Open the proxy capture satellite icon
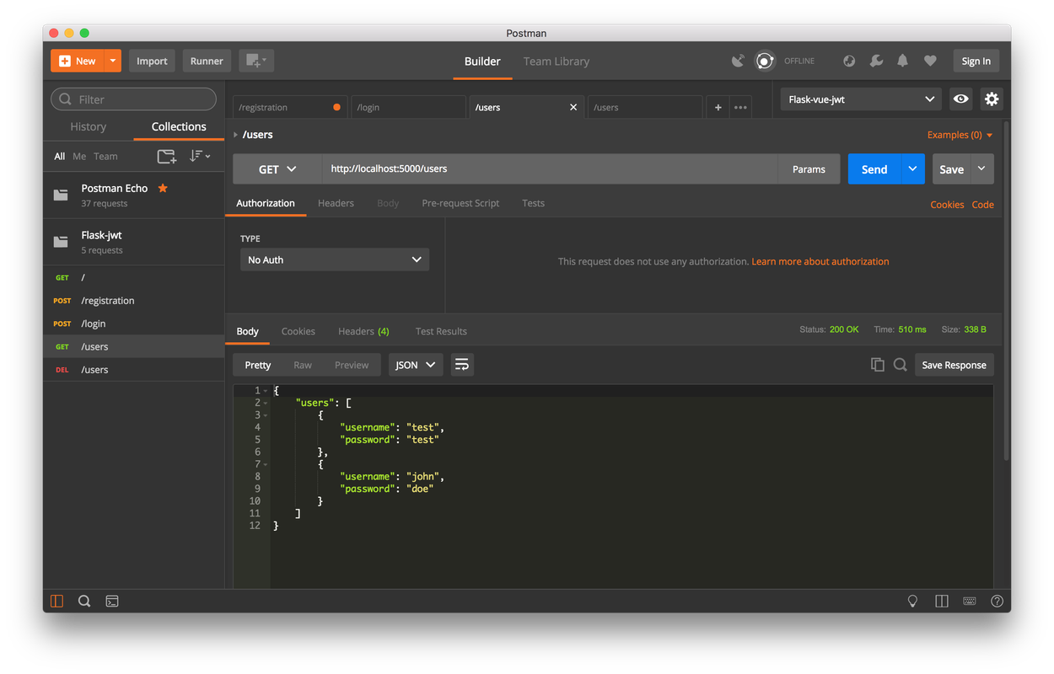1054x674 pixels. tap(738, 61)
